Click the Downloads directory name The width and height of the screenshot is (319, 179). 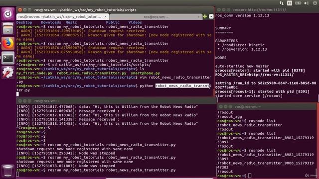click(51, 22)
